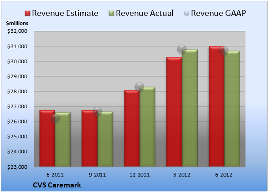Select the green actual bar for 9-2011
This screenshot has height=192, width=268.
click(105, 139)
